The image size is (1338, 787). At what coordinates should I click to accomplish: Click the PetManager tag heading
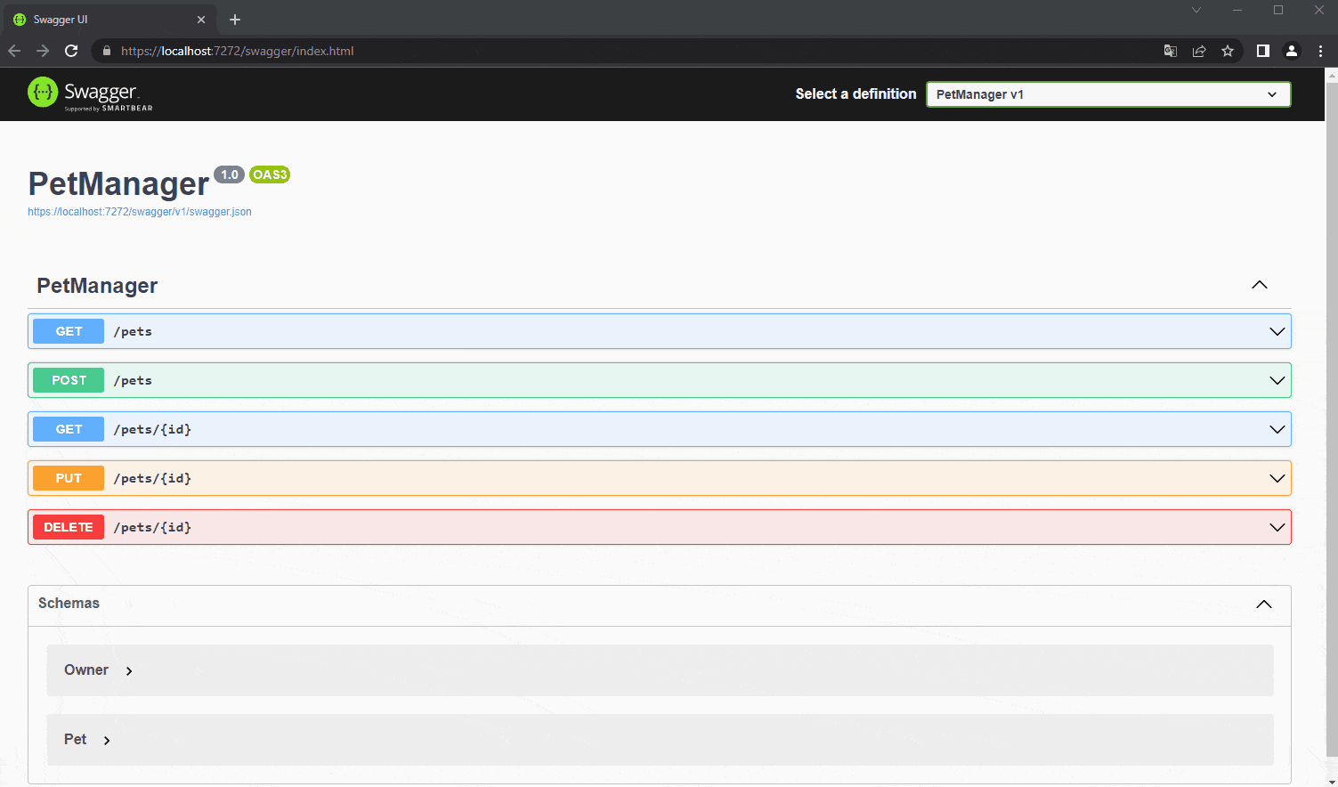coord(97,286)
